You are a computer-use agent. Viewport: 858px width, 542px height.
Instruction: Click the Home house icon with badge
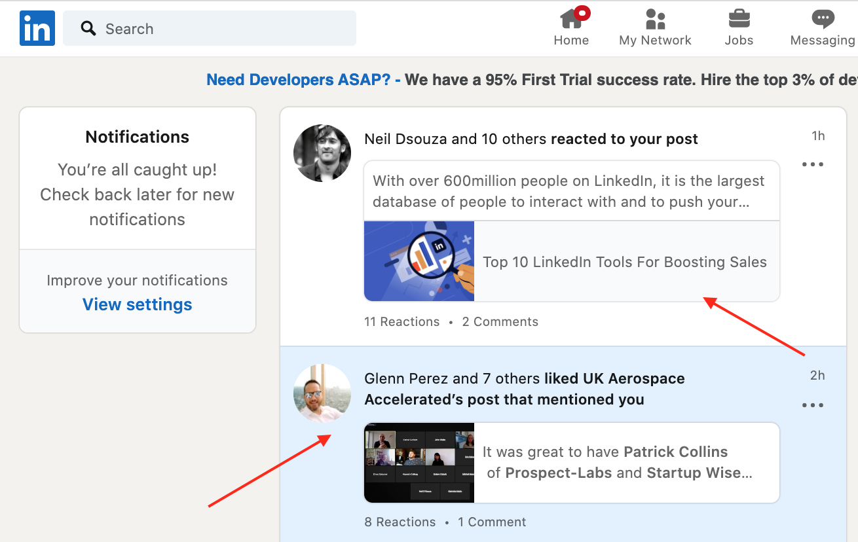click(x=574, y=18)
